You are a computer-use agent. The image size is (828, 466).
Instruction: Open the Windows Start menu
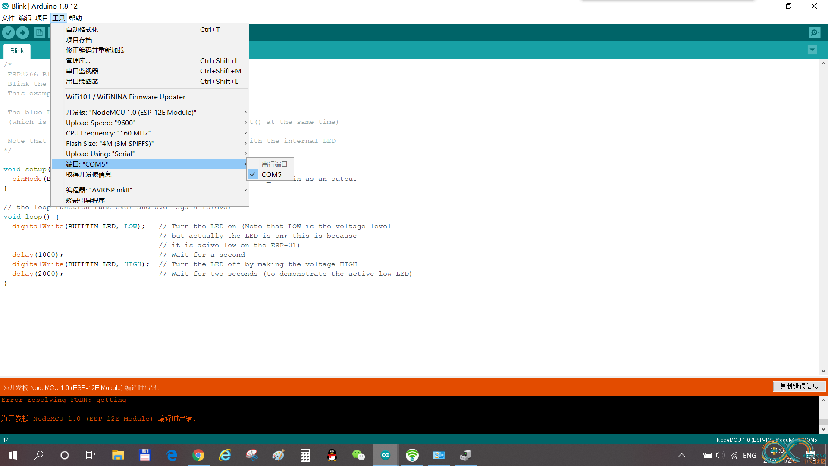pyautogui.click(x=13, y=455)
